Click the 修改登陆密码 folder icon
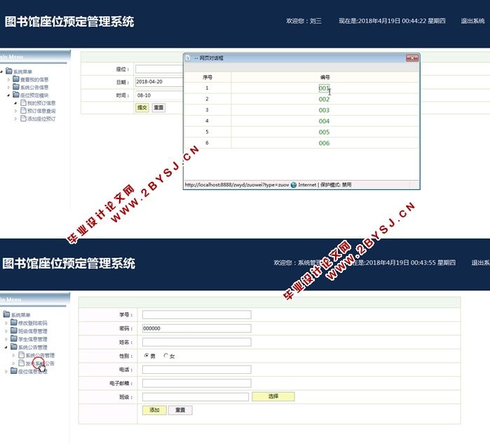The height and width of the screenshot is (444, 490). pyautogui.click(x=14, y=322)
